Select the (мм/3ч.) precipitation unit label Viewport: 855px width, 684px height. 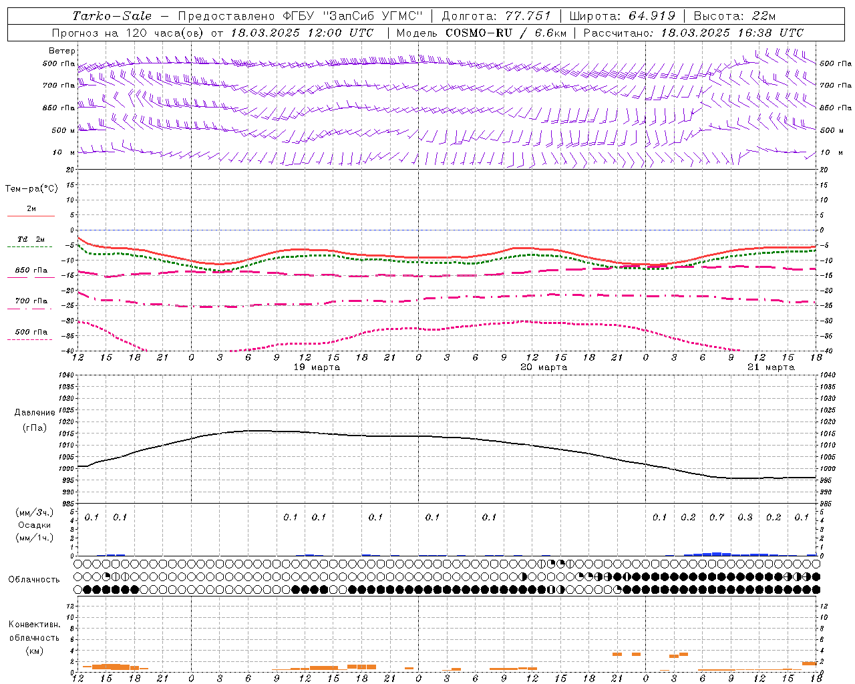tap(35, 512)
